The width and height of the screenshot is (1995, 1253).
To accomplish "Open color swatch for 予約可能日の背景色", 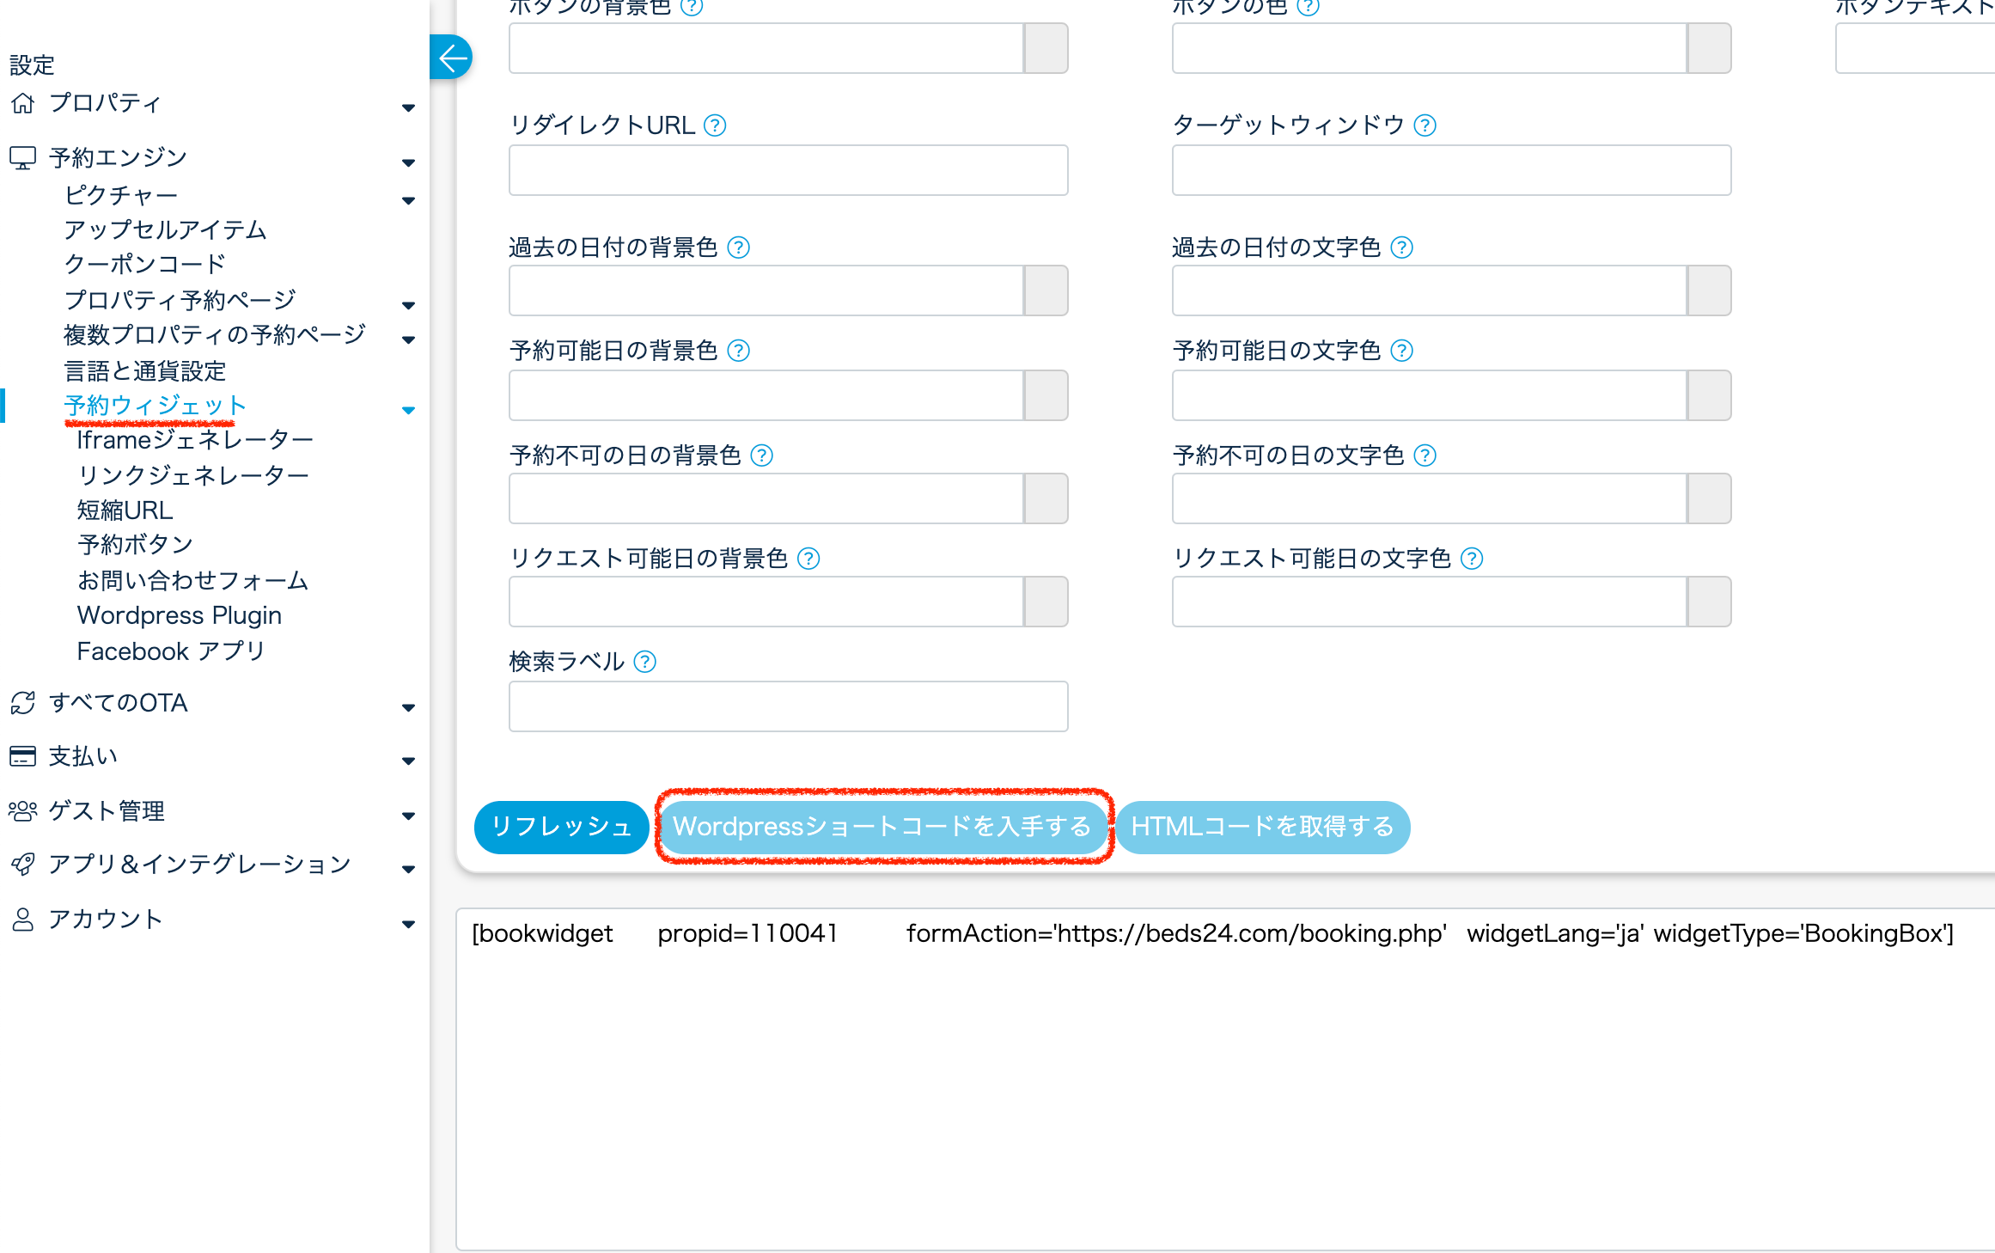I will (x=1046, y=395).
